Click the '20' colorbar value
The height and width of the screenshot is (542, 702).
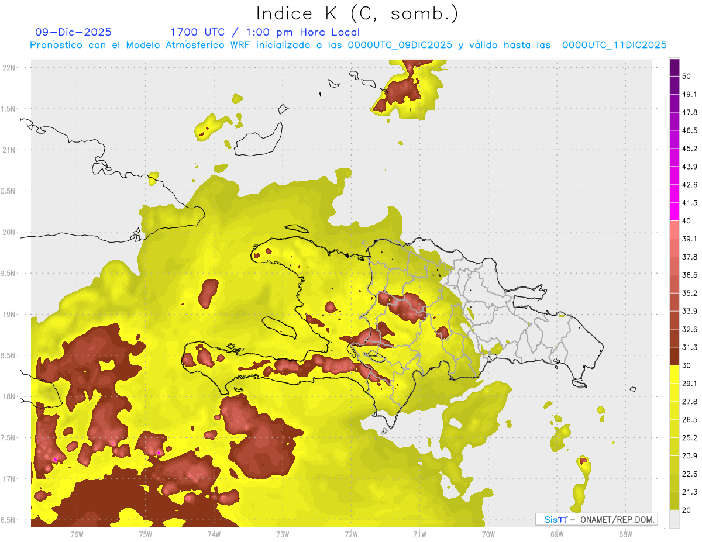coord(686,510)
